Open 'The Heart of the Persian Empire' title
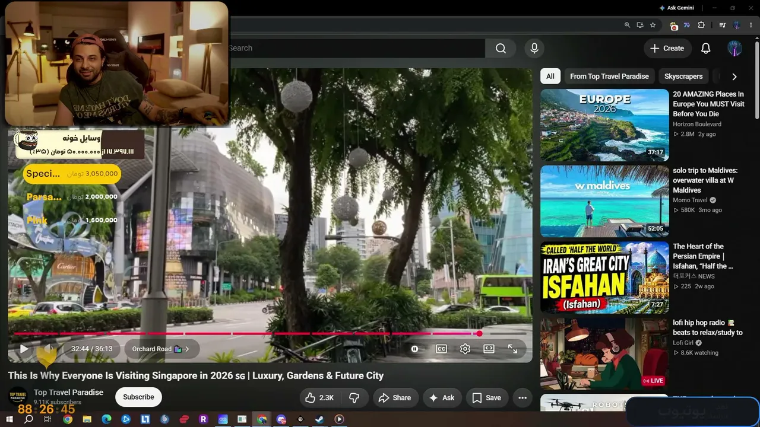Image resolution: width=760 pixels, height=427 pixels. (703, 256)
